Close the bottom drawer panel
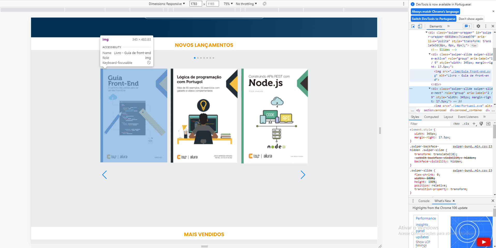Screen dimensions: 496x248 pos(493,201)
